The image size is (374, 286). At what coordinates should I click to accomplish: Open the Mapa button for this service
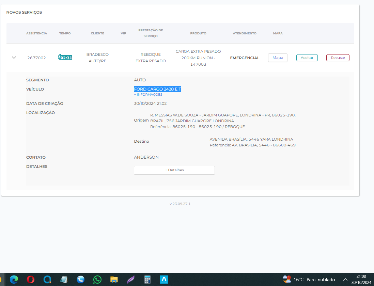click(278, 58)
